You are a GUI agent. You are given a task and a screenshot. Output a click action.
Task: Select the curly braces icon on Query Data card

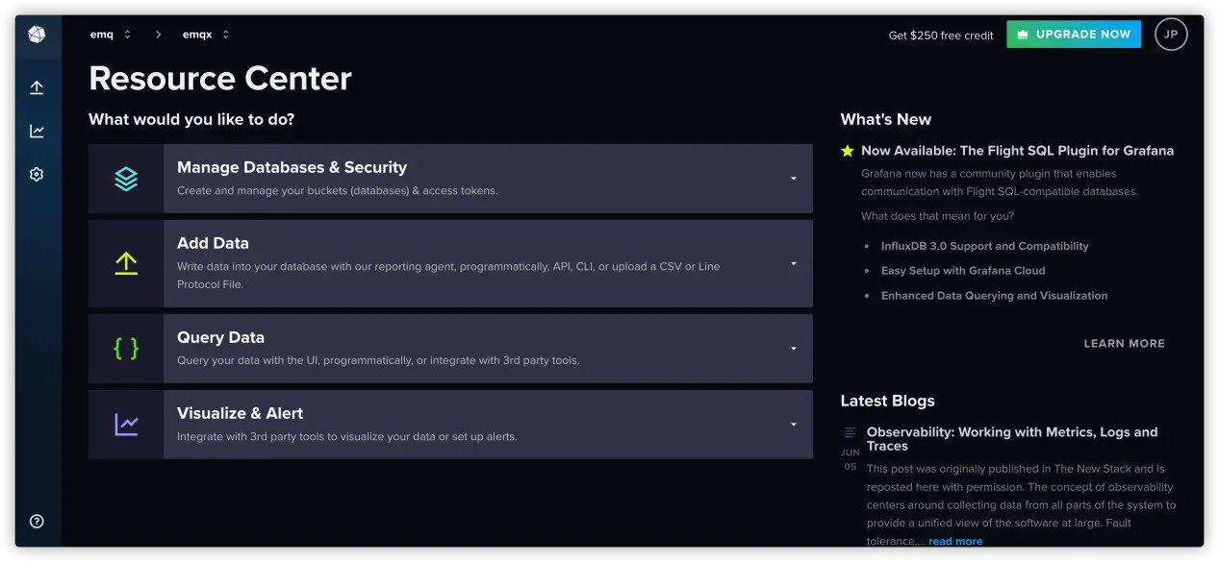tap(126, 348)
